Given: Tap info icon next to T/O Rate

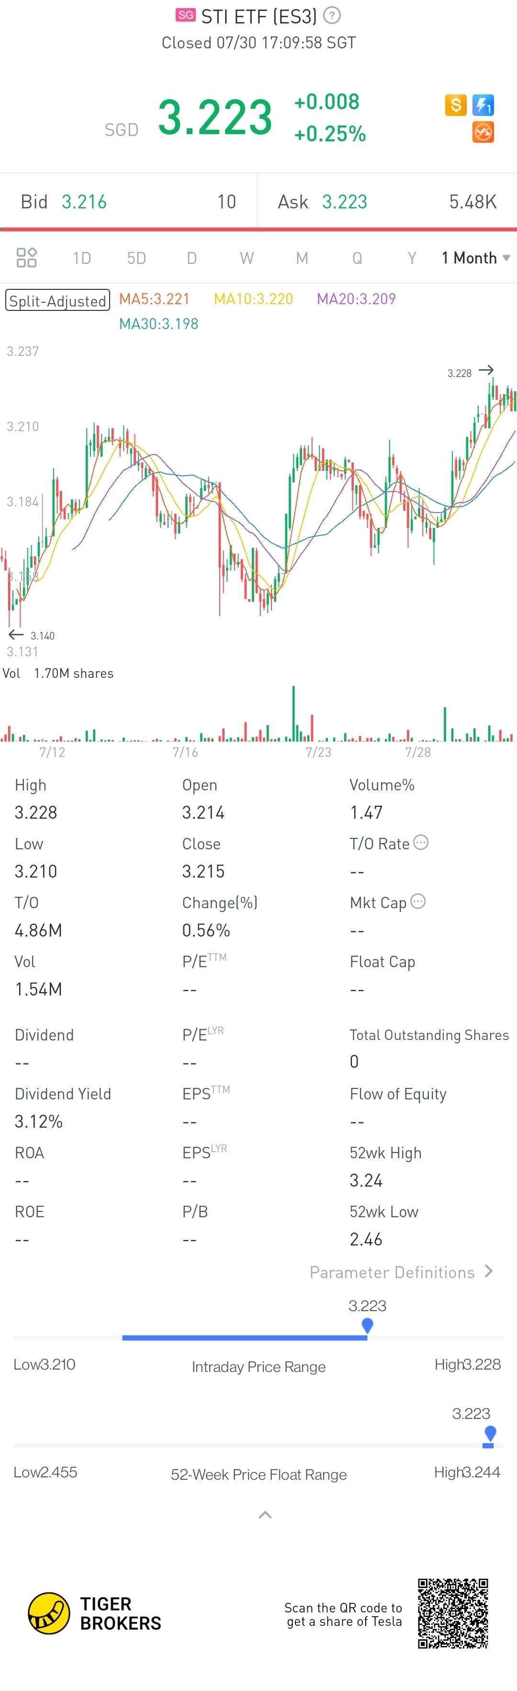Looking at the screenshot, I should [421, 842].
